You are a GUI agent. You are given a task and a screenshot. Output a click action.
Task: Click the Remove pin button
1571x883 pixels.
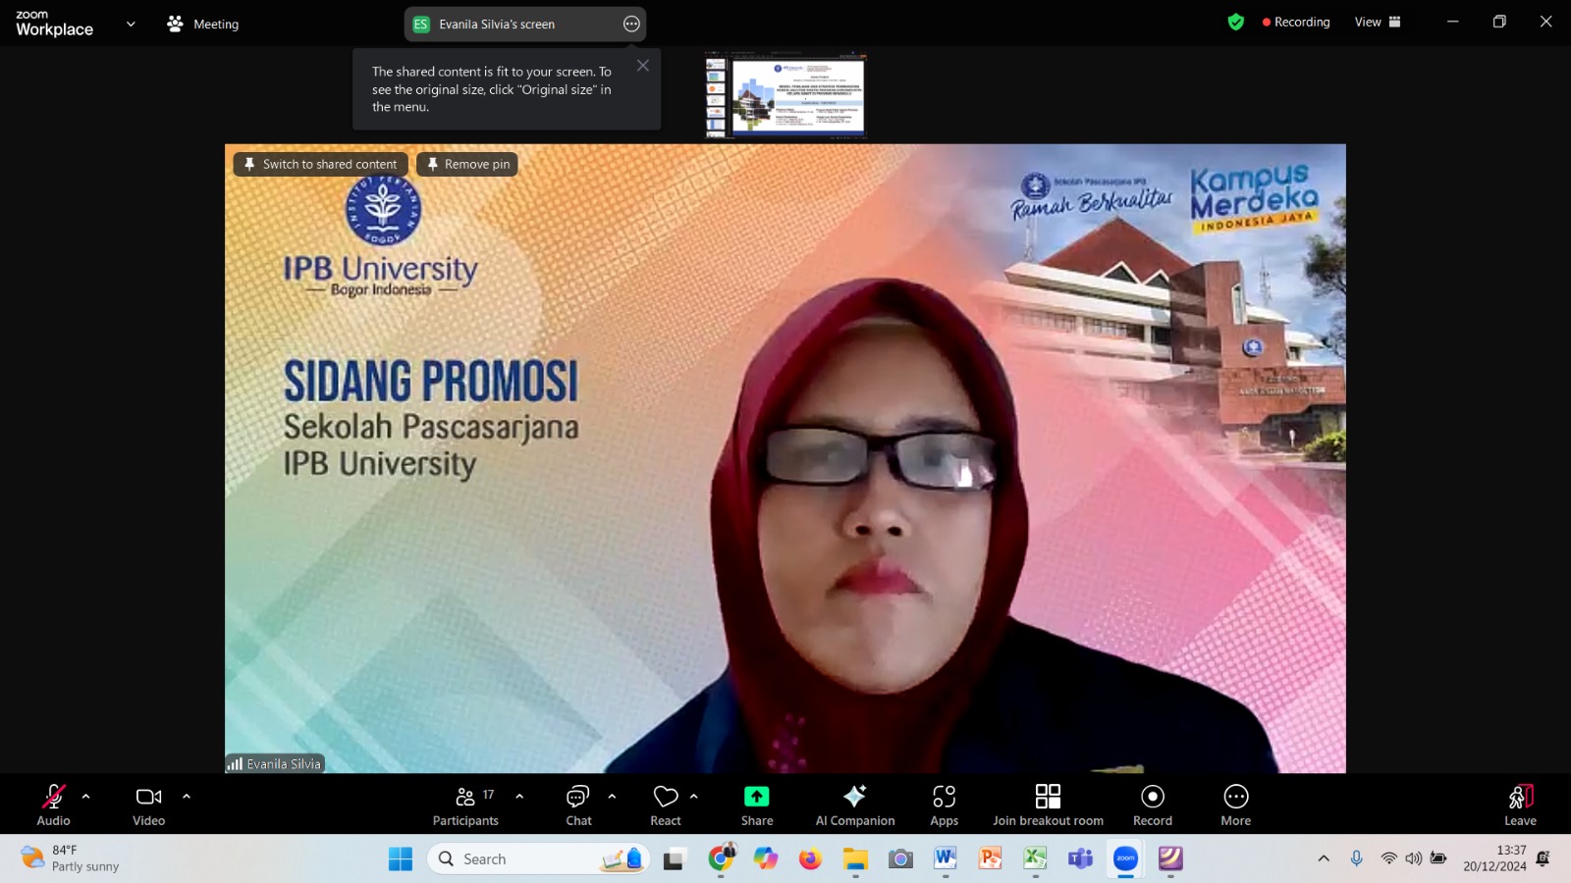[x=467, y=164]
